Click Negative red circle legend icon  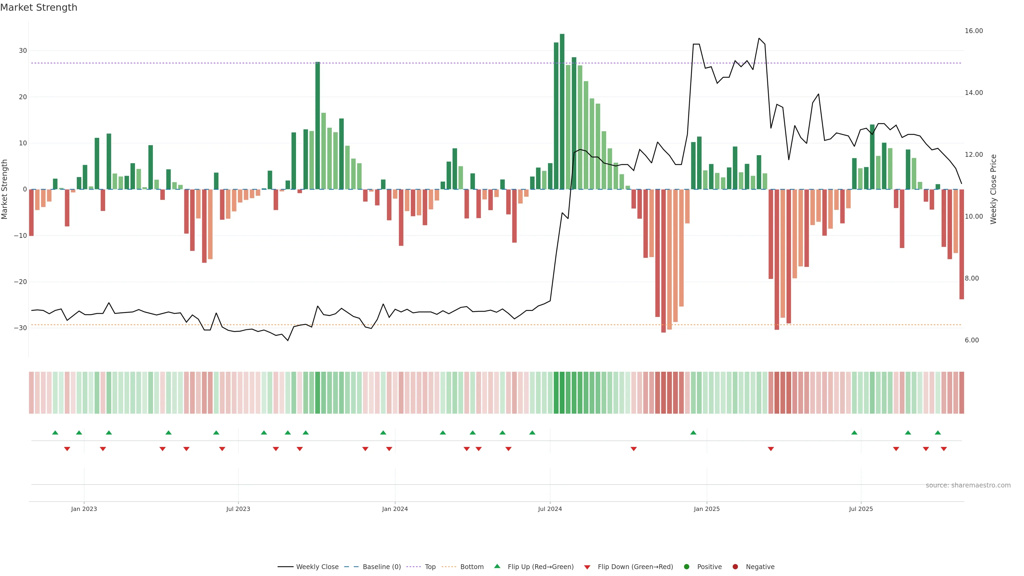tap(735, 567)
